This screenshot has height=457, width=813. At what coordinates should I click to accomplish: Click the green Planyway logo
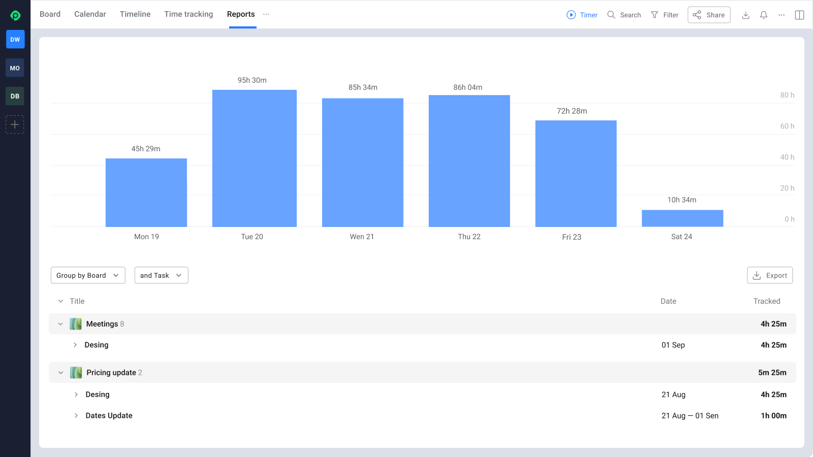coord(15,15)
